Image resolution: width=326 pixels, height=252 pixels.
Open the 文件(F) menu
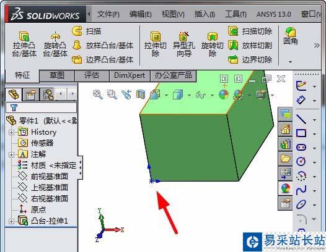108,14
